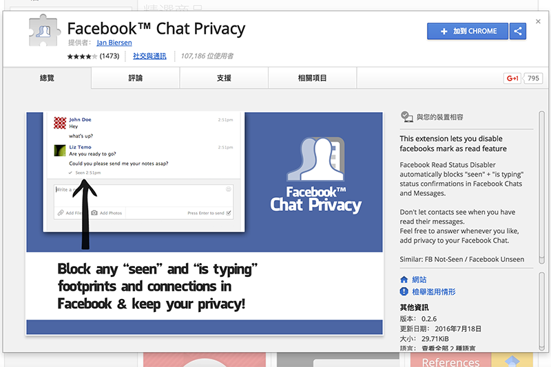Viewport: 551px width, 367px height.
Task: Click the version '0.2.6' text
Action: [x=429, y=319]
